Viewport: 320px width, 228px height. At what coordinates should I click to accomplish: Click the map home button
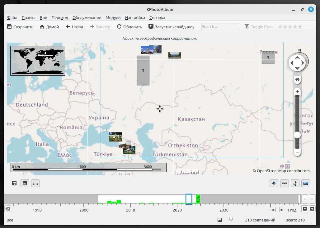(297, 80)
